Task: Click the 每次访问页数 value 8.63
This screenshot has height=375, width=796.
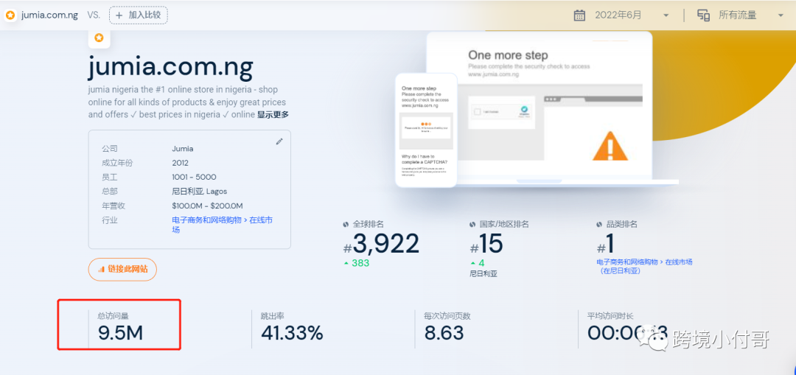Action: coord(444,333)
